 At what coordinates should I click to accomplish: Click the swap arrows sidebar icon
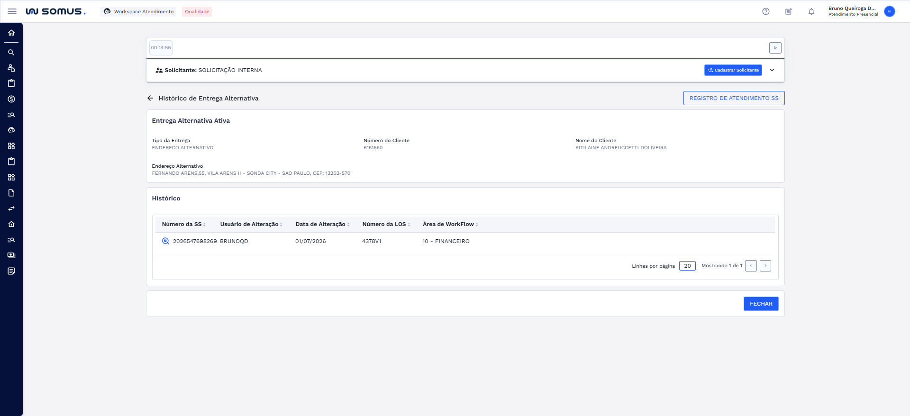[11, 208]
